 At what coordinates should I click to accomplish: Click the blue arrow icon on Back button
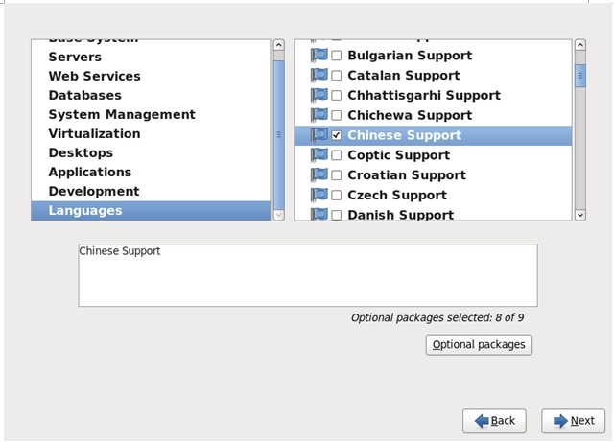pyautogui.click(x=482, y=421)
